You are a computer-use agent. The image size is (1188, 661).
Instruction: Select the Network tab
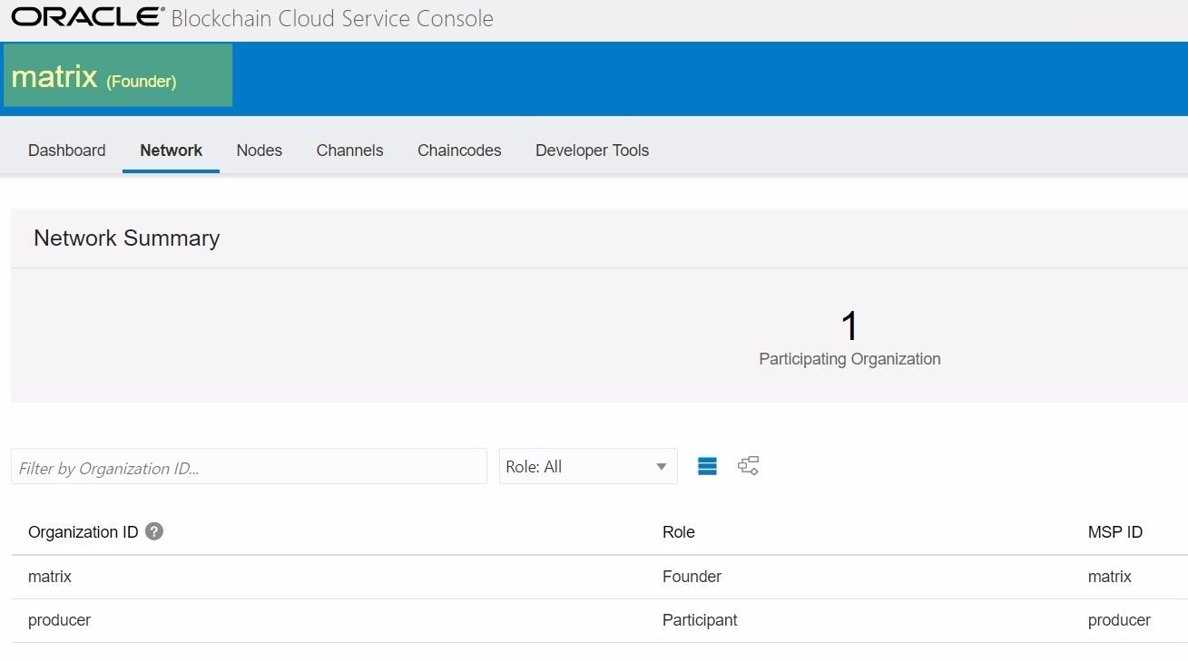tap(172, 151)
